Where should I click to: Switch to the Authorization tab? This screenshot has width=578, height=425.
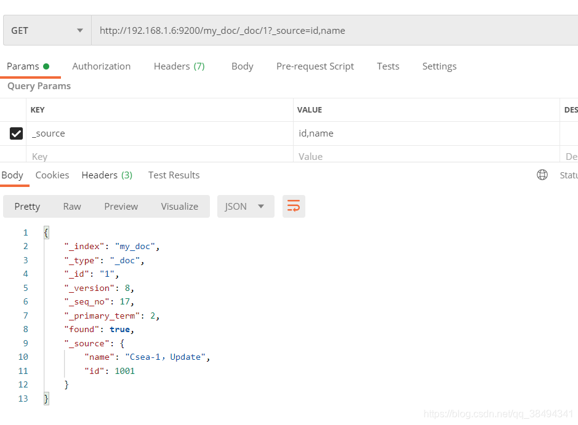pyautogui.click(x=101, y=66)
